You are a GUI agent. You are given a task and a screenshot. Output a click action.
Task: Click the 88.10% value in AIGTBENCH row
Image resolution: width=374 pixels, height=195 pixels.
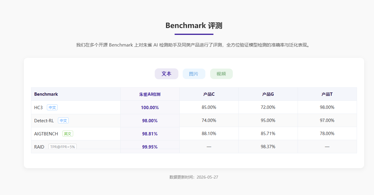tap(209, 134)
